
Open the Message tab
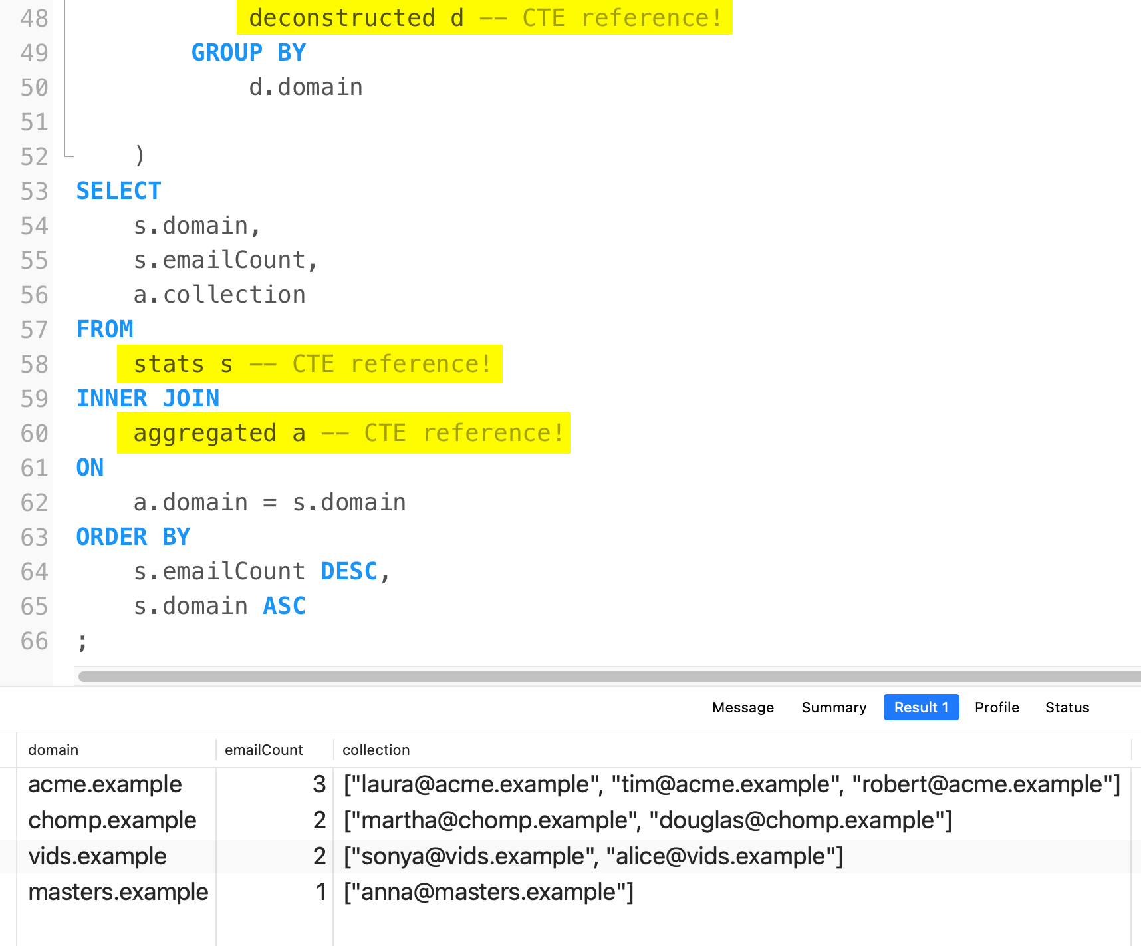point(743,707)
